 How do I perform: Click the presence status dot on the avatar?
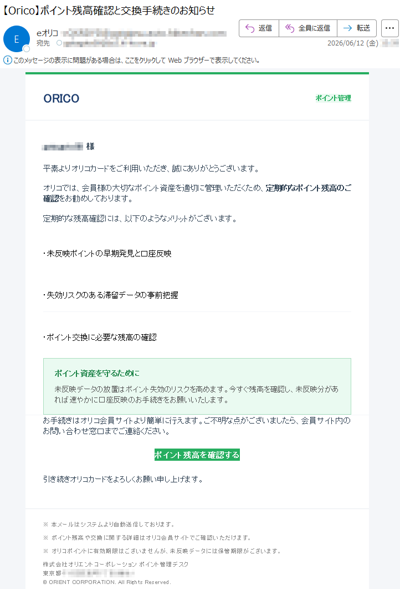point(26,49)
